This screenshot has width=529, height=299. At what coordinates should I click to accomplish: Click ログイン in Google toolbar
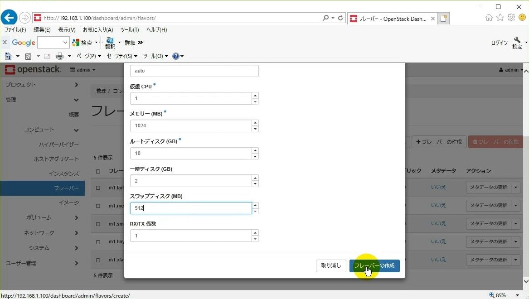(500, 43)
